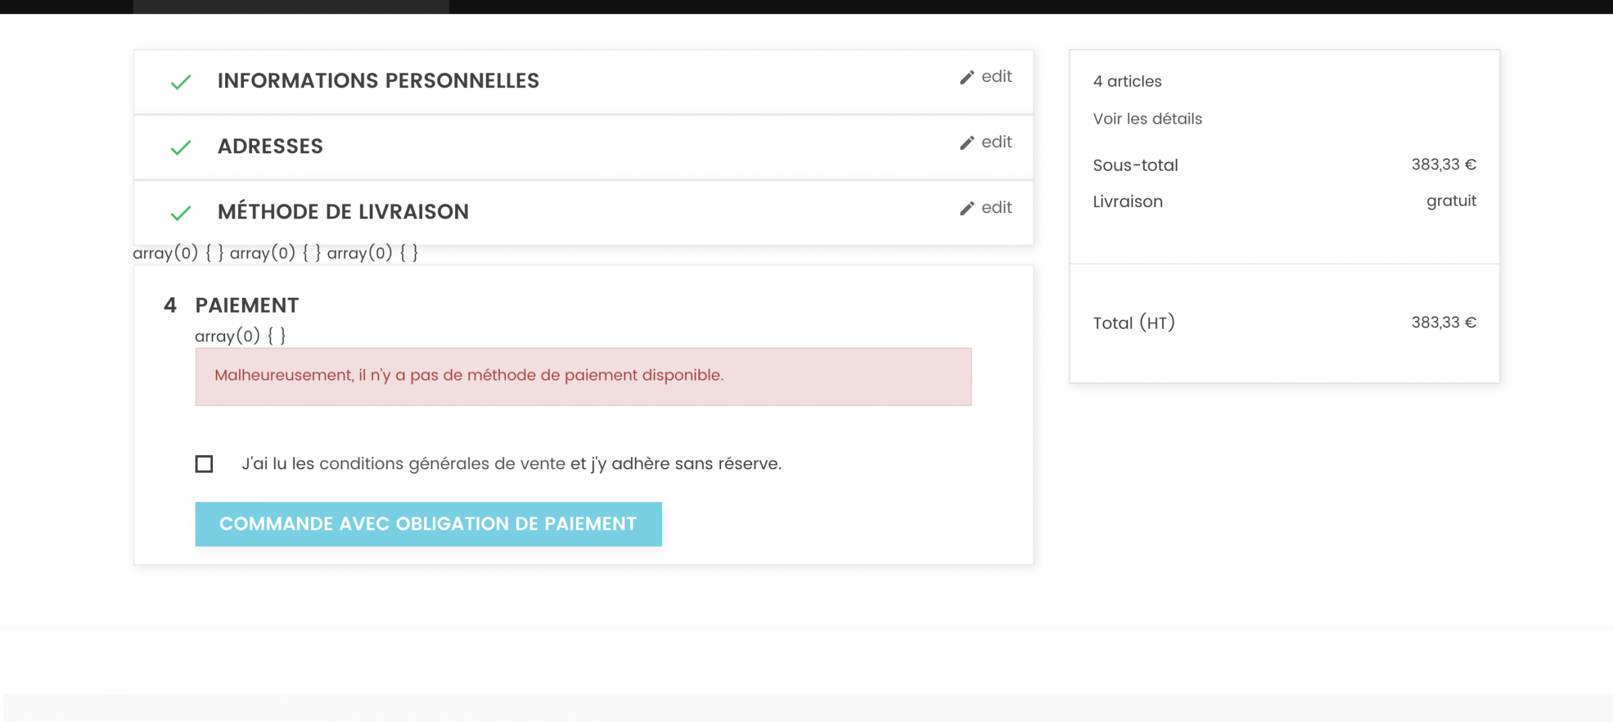This screenshot has width=1613, height=722.
Task: Click the pencil icon beside Informations Personnelles
Action: (x=966, y=77)
